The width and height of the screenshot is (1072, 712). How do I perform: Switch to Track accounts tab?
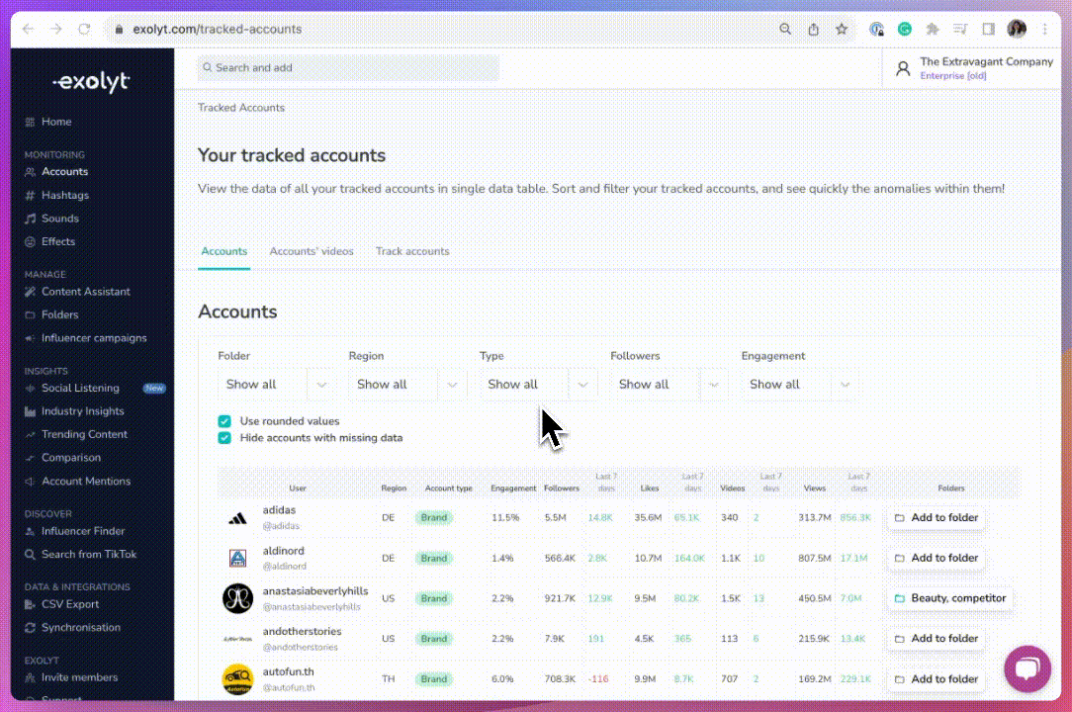[412, 251]
